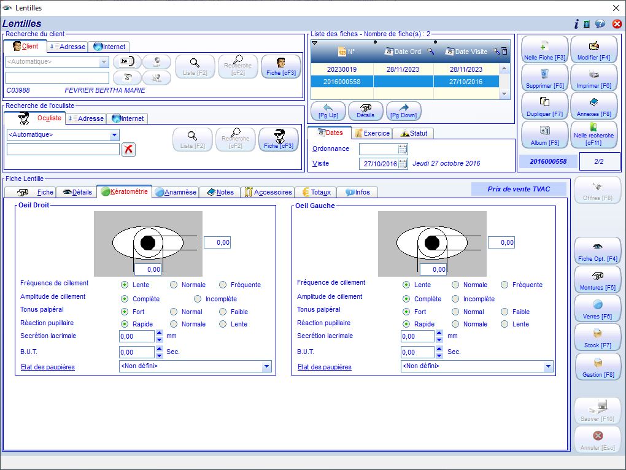626x470 pixels.
Task: Expand the oculist Automatique dropdown
Action: click(114, 135)
